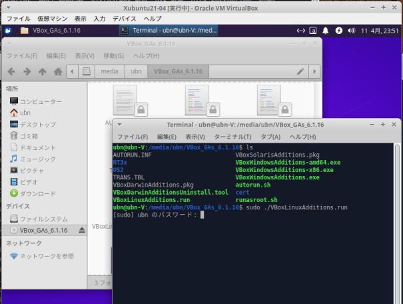Image resolution: width=403 pixels, height=304 pixels.
Task: Open ネットワークを参照 in sidebar
Action: [42, 256]
